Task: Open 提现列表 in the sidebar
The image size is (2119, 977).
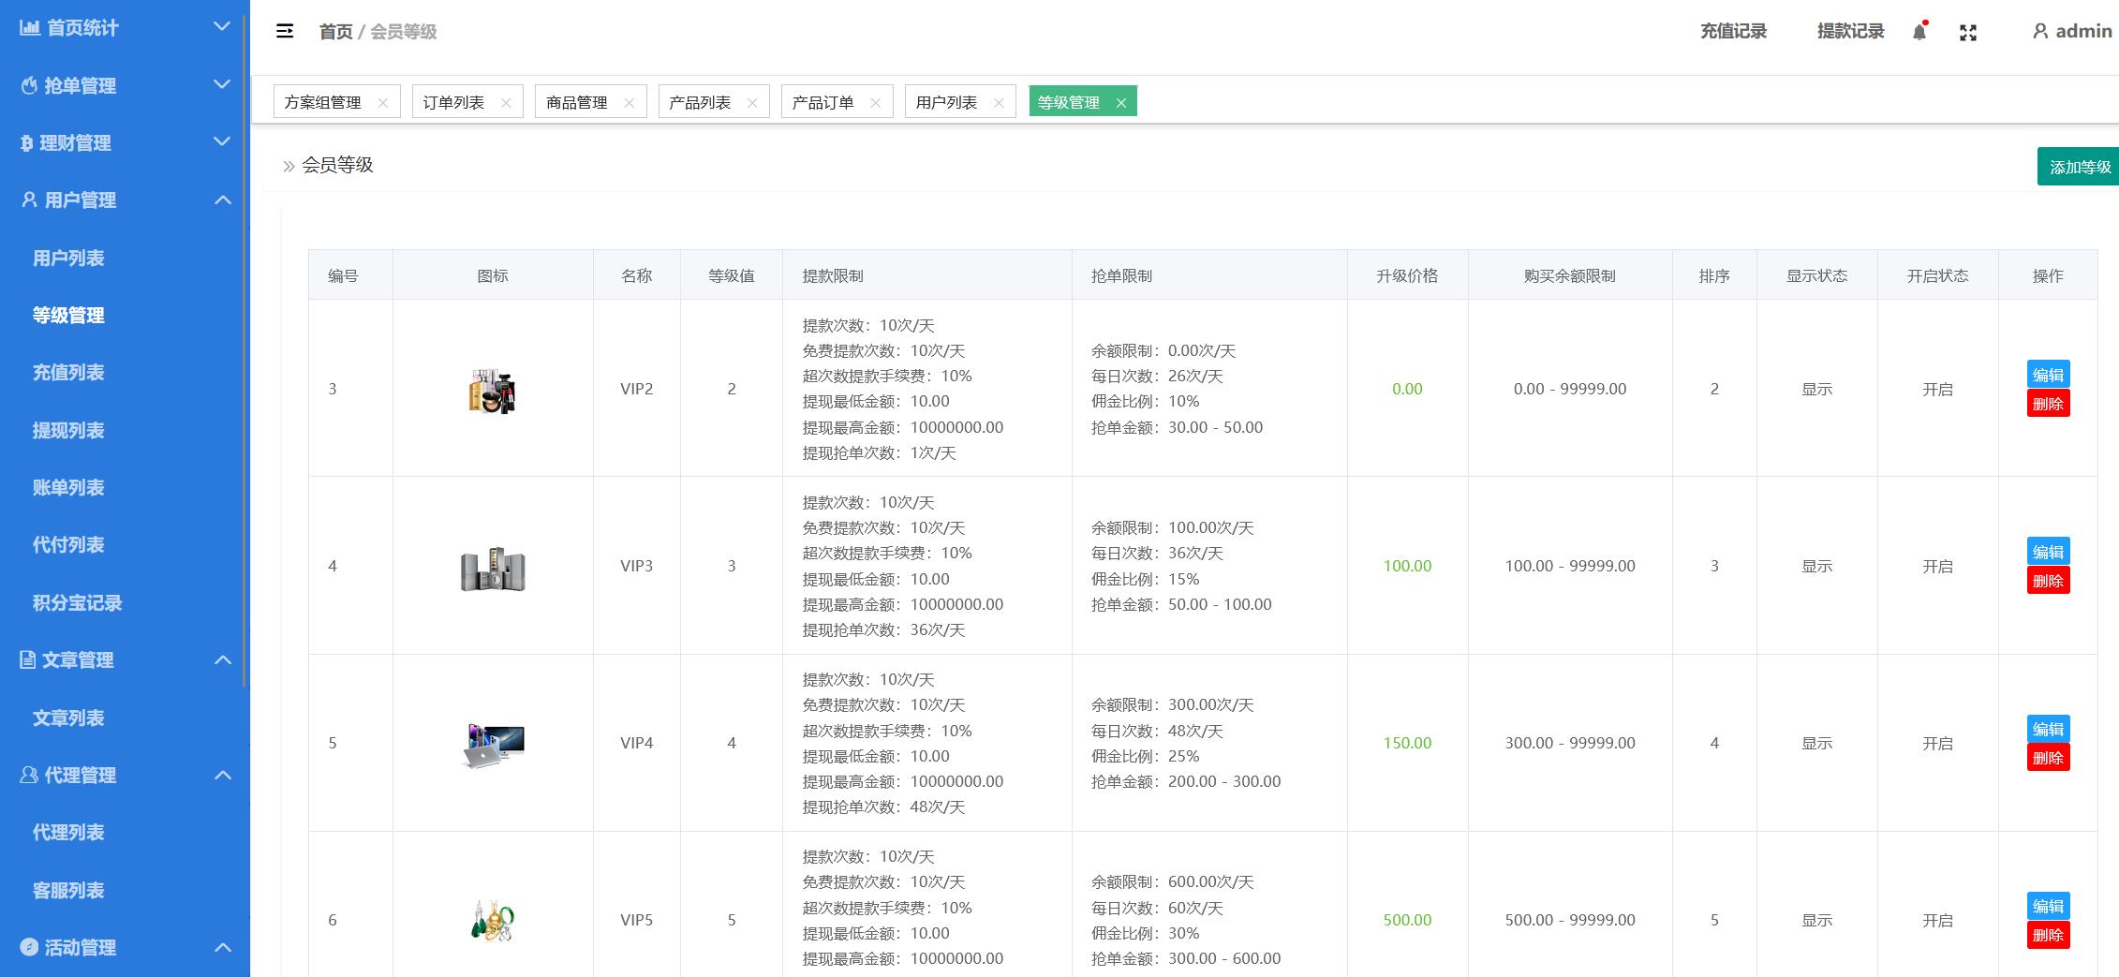Action: click(x=68, y=430)
